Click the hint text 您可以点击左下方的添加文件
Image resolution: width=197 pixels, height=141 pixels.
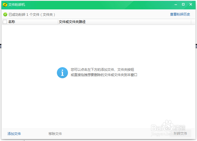[x=102, y=70]
